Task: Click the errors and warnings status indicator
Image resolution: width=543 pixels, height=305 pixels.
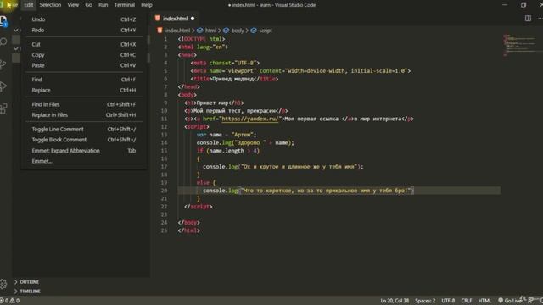Action: click(x=9, y=301)
